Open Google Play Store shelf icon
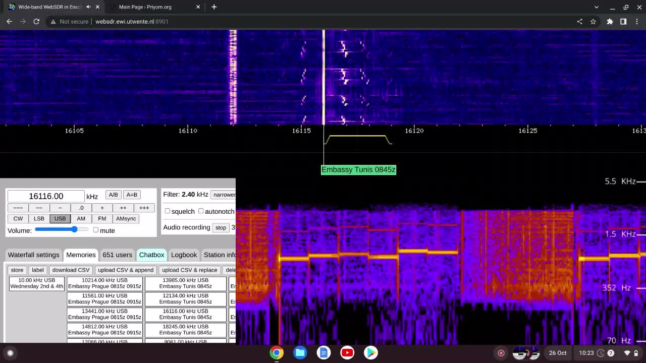Image resolution: width=646 pixels, height=363 pixels. click(371, 352)
